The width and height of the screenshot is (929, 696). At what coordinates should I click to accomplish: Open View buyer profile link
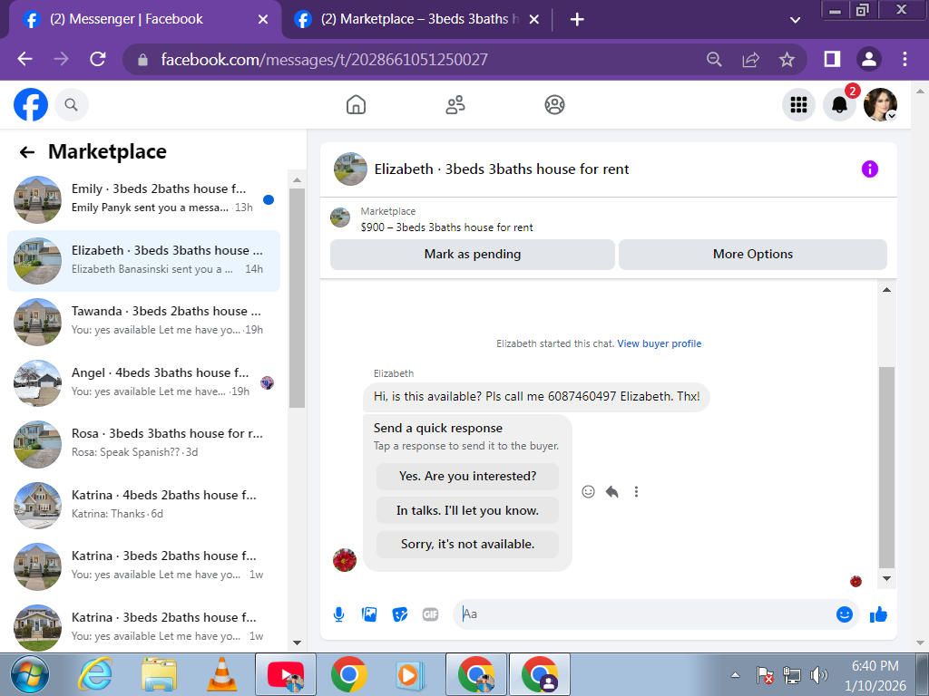(x=660, y=343)
